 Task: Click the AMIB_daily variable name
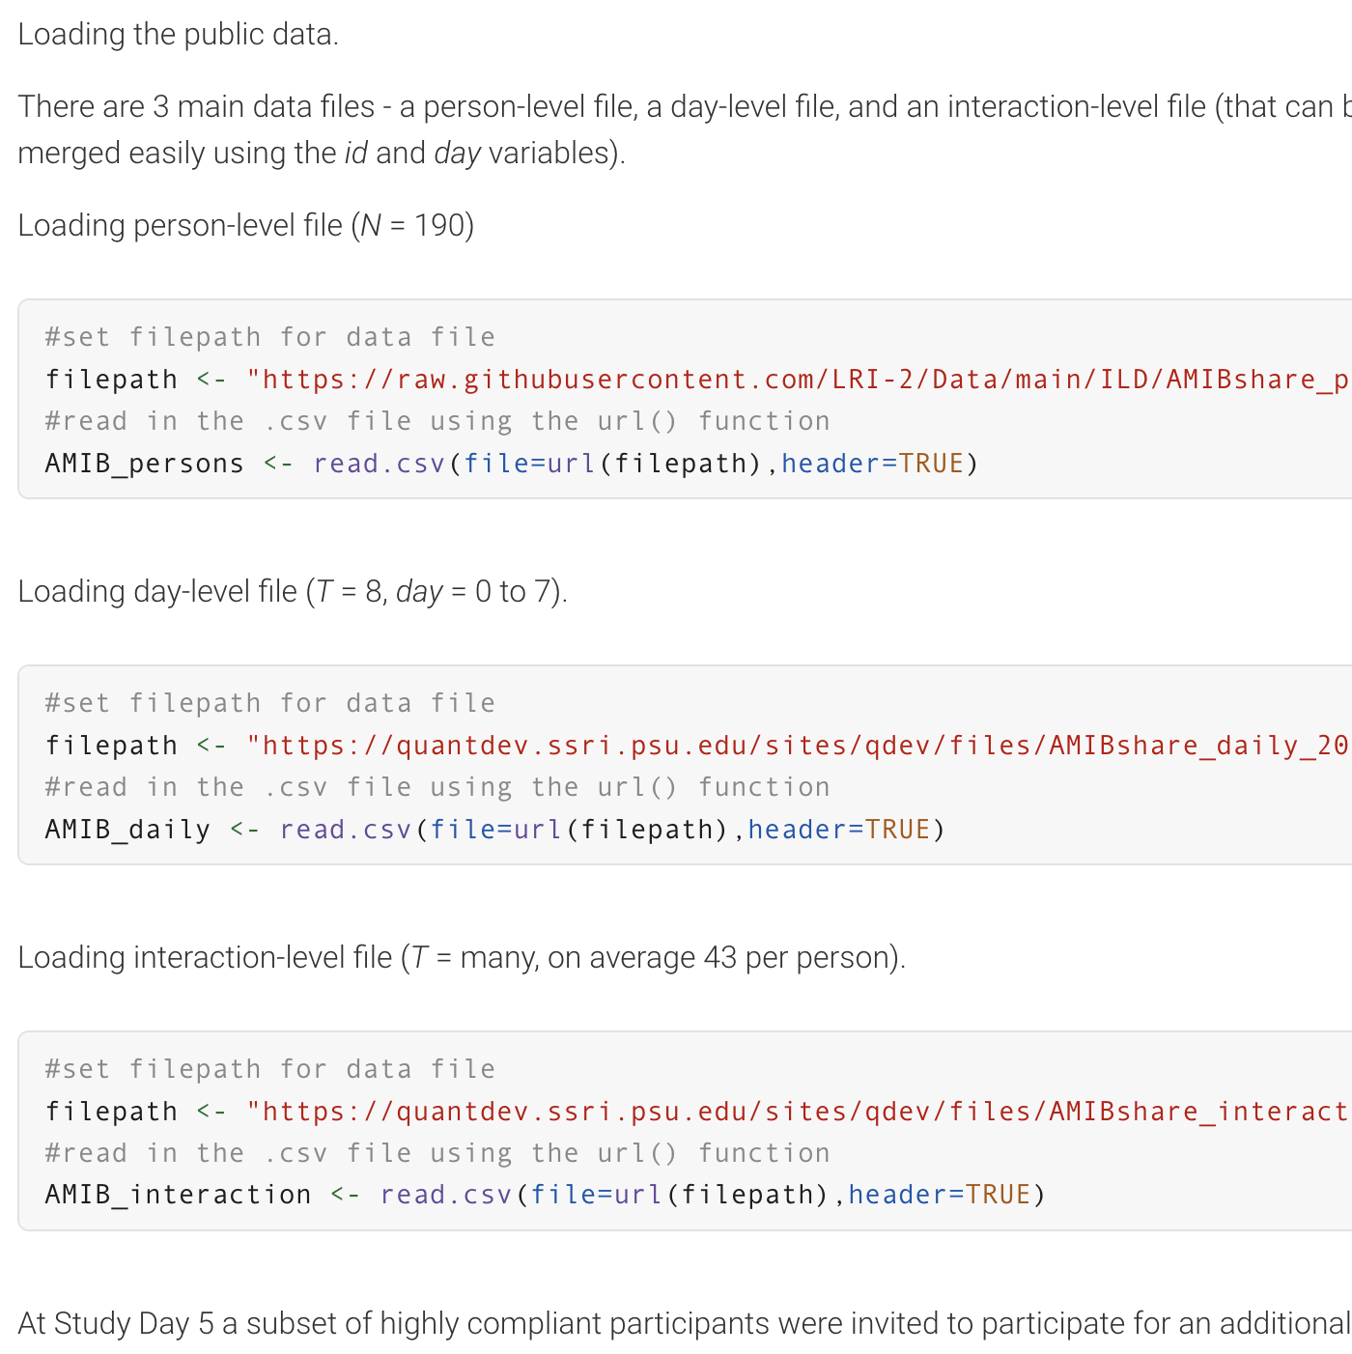click(x=127, y=830)
